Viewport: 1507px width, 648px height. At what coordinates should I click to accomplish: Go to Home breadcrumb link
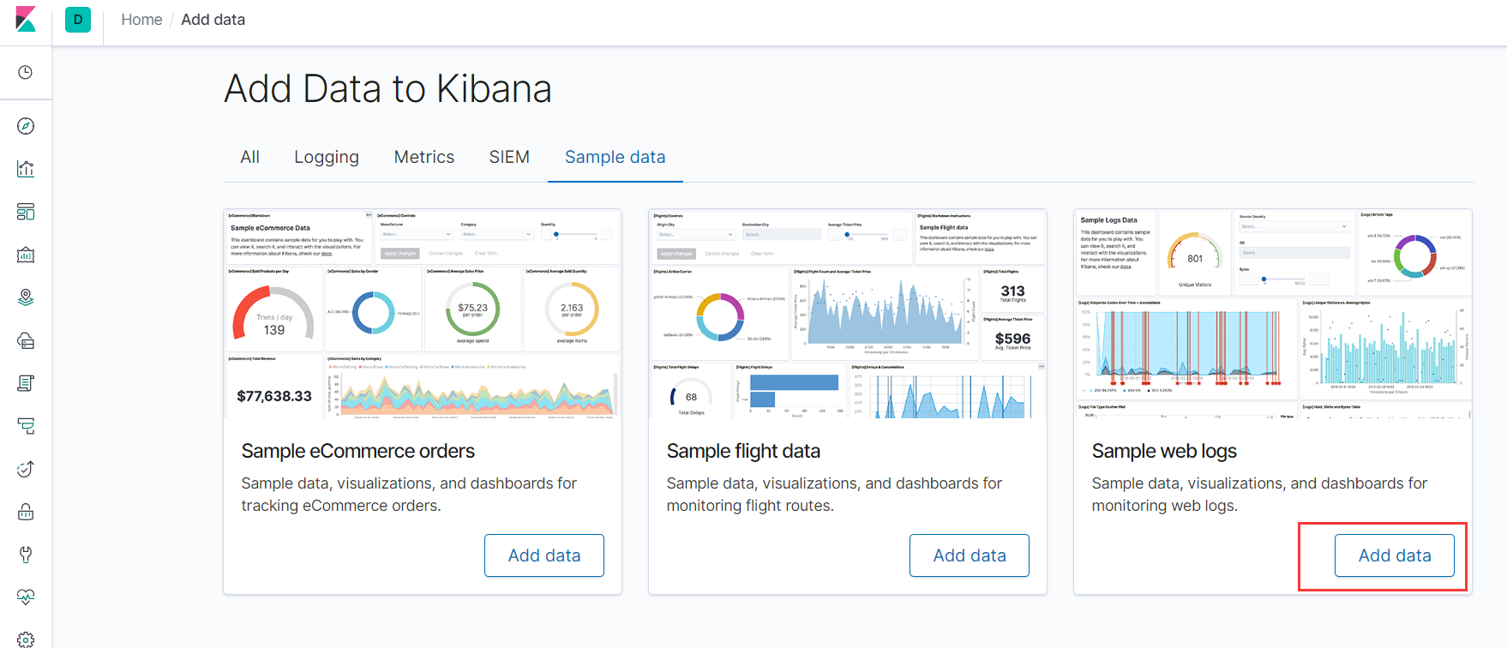(141, 20)
